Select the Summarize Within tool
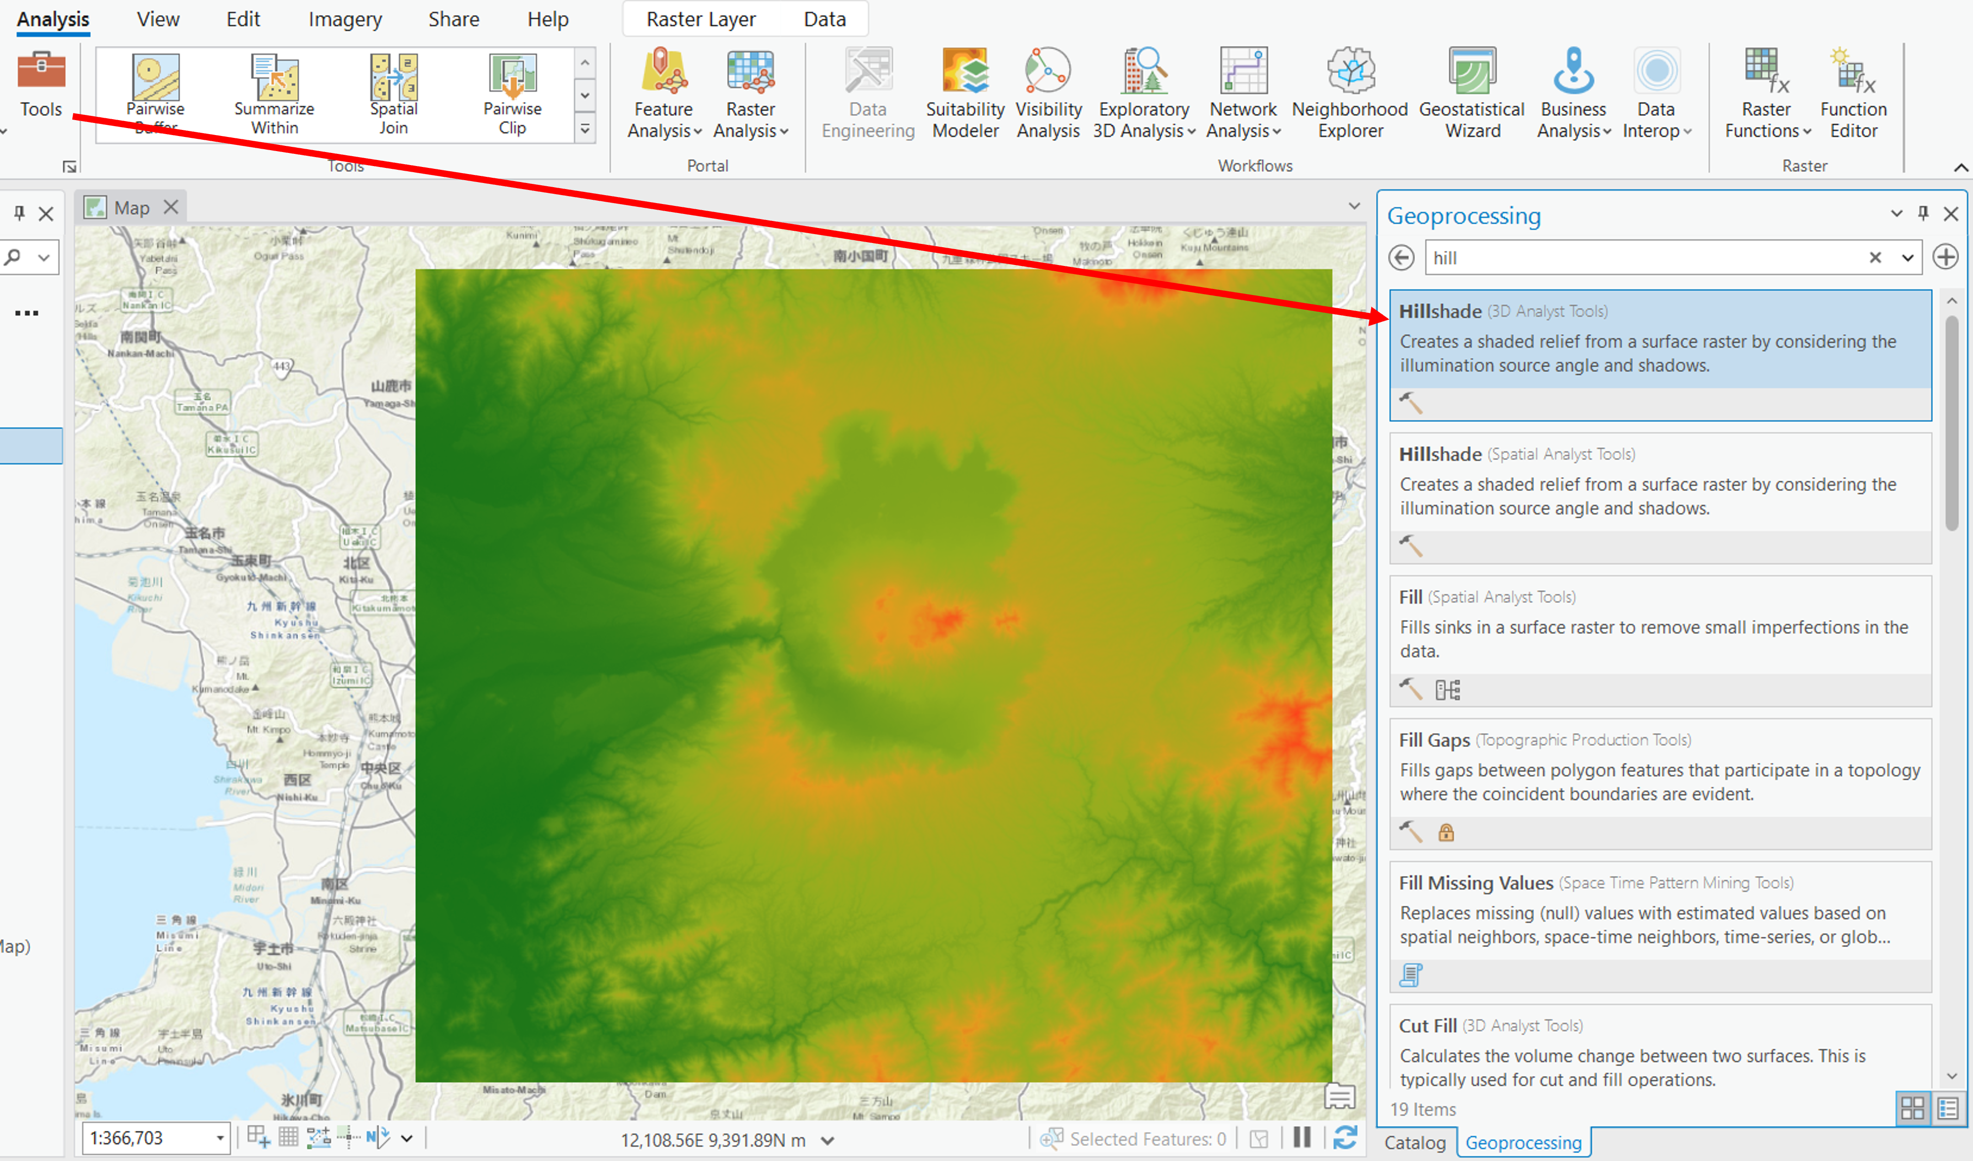Viewport: 1973px width, 1161px height. coord(274,94)
